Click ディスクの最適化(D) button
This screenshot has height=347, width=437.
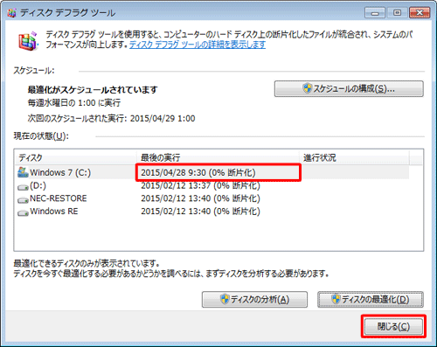point(371,299)
